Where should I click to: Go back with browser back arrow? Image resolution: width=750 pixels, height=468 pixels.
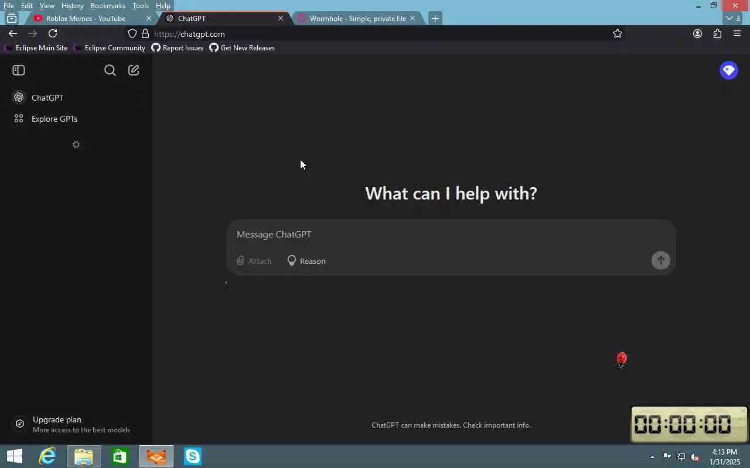(13, 34)
